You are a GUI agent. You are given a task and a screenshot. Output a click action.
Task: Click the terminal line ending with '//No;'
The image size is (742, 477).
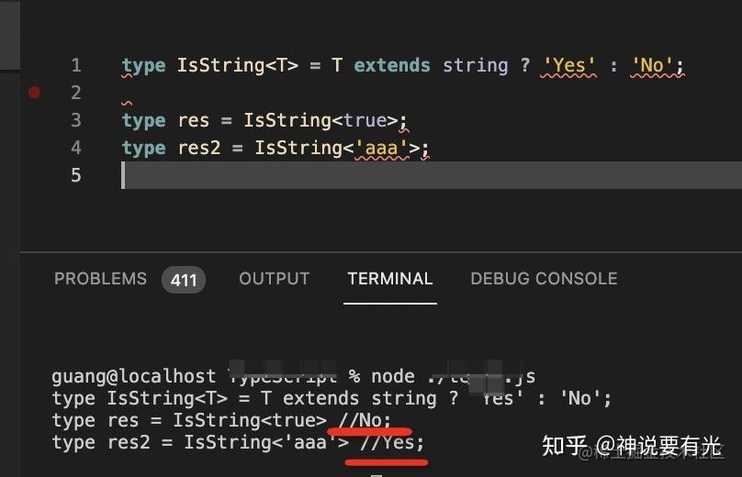(221, 420)
